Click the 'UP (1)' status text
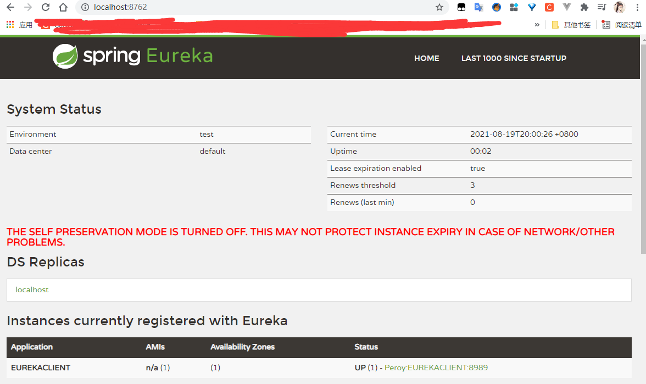 (x=366, y=368)
